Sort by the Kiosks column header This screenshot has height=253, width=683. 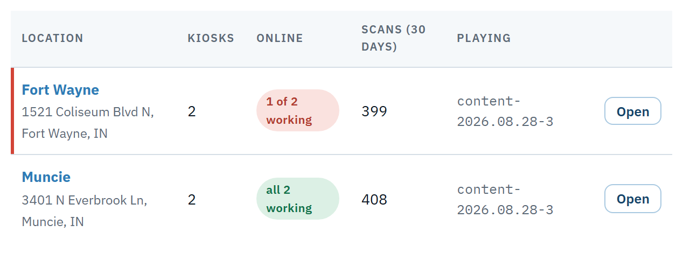pos(211,38)
